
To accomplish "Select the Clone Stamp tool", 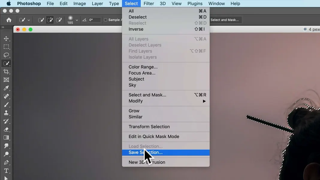I will click(6, 113).
